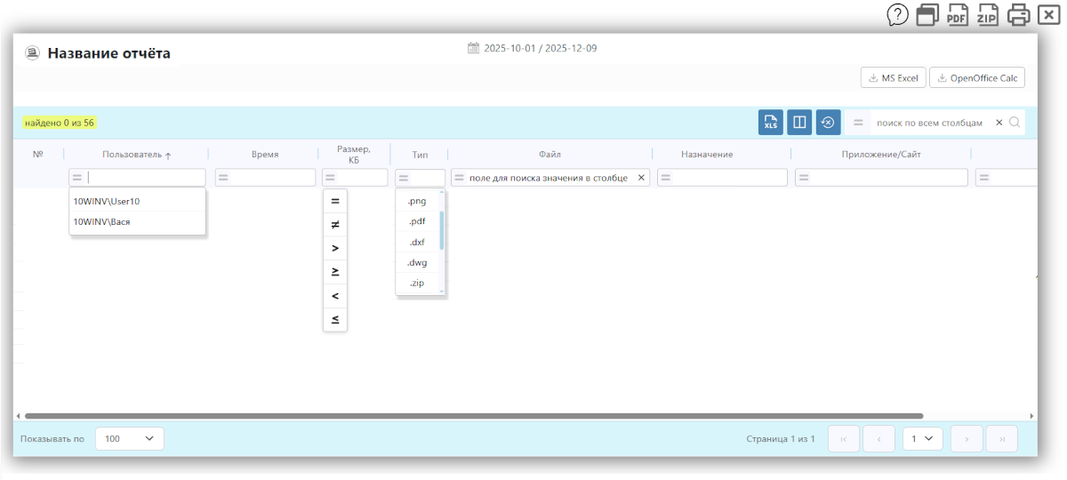Screen dimensions: 1067x480
Task: Open the column chooser icon
Action: (799, 123)
